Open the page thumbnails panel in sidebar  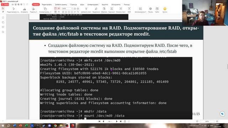point(3,22)
